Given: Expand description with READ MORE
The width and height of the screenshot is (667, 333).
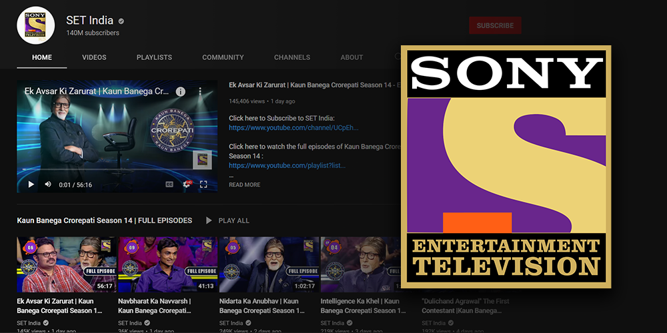Looking at the screenshot, I should [x=245, y=184].
